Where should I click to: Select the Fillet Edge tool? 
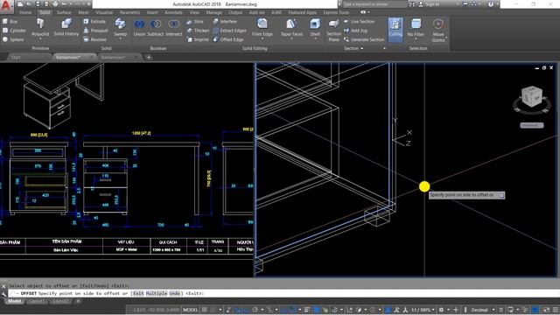tap(262, 27)
